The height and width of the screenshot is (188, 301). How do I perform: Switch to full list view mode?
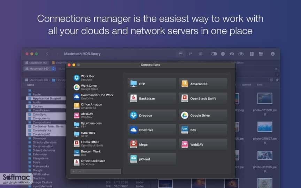(x=181, y=54)
